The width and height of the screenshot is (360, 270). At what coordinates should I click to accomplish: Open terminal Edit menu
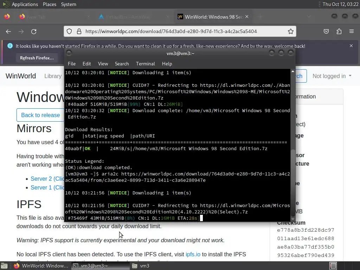click(x=86, y=64)
